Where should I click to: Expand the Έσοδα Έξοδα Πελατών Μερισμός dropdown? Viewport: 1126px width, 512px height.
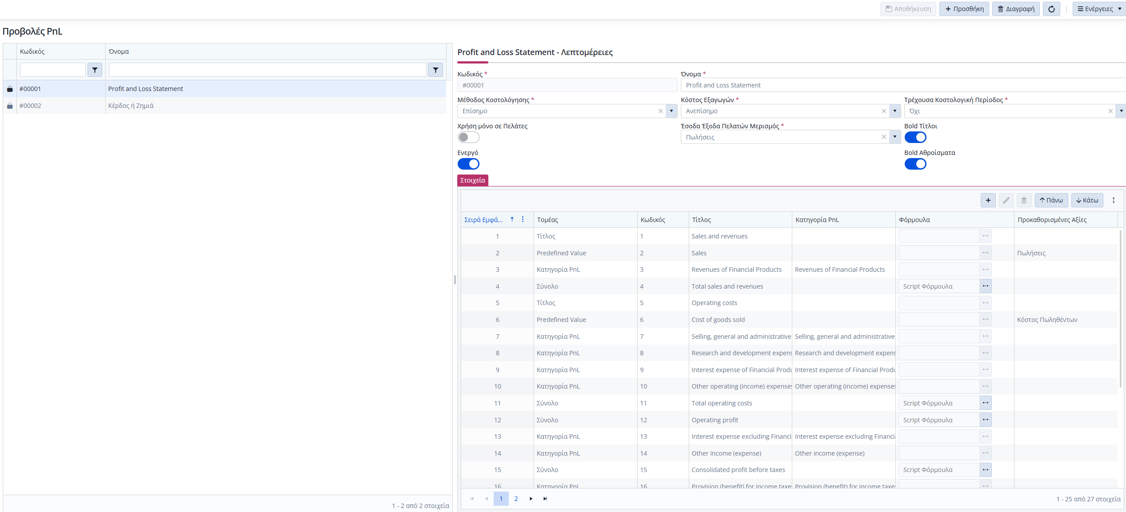tap(895, 137)
